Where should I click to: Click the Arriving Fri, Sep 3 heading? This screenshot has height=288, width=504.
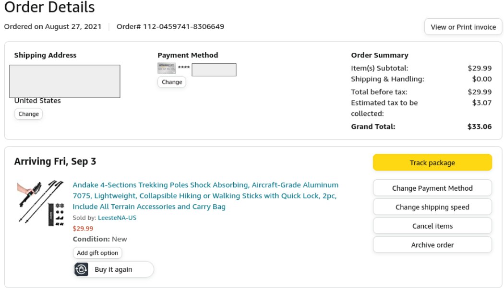55,161
